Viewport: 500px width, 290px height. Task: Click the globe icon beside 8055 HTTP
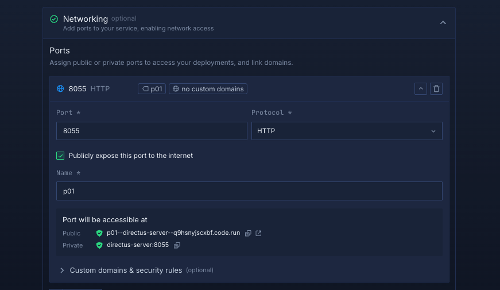coord(60,89)
